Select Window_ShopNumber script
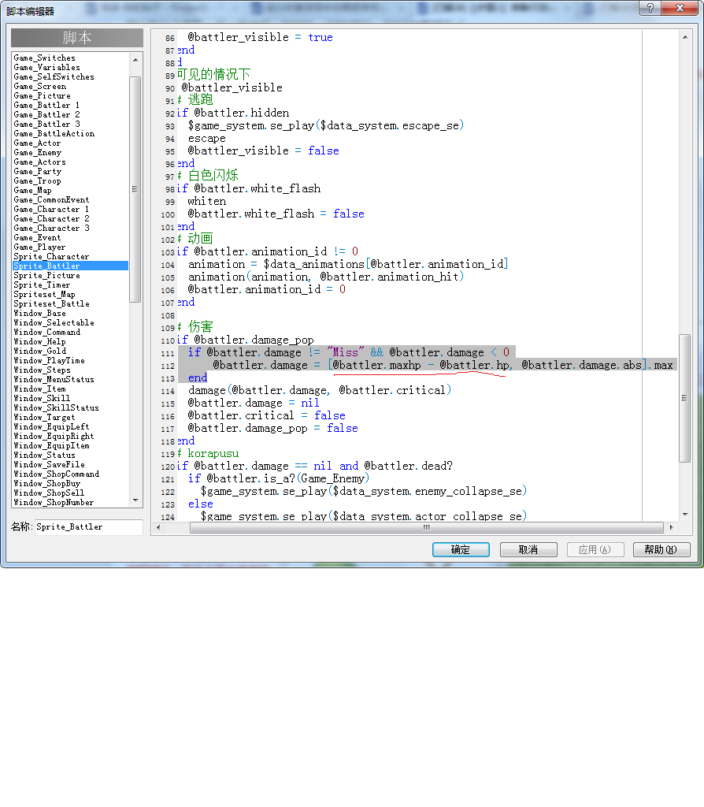The height and width of the screenshot is (807, 704). coord(54,502)
